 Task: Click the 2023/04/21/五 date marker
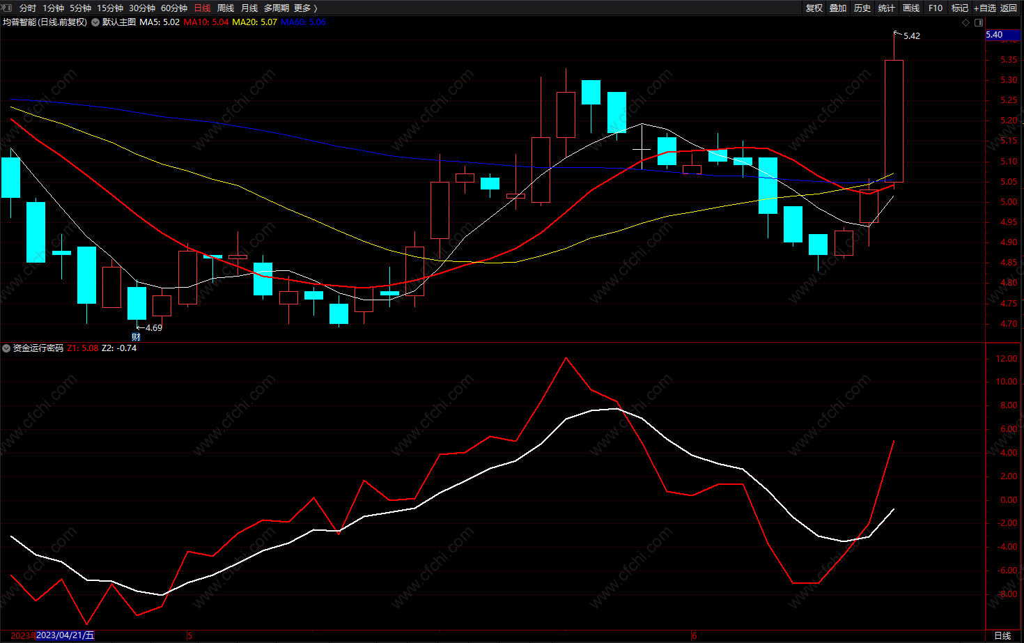pyautogui.click(x=65, y=635)
